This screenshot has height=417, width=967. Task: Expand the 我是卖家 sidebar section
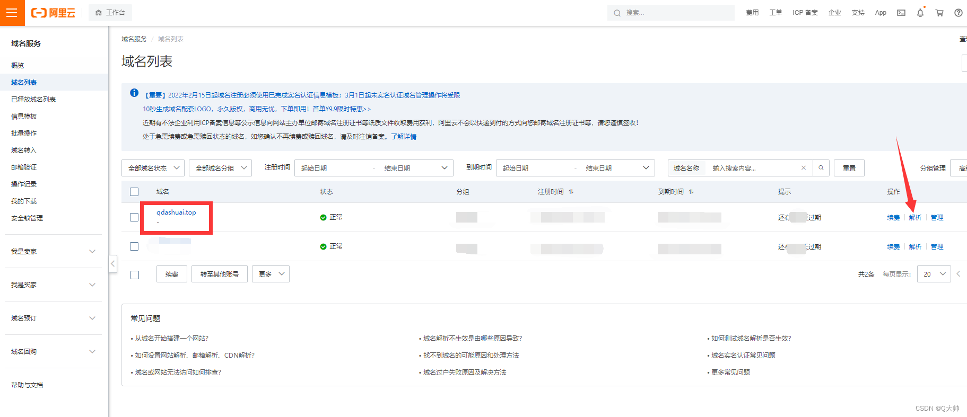click(53, 251)
